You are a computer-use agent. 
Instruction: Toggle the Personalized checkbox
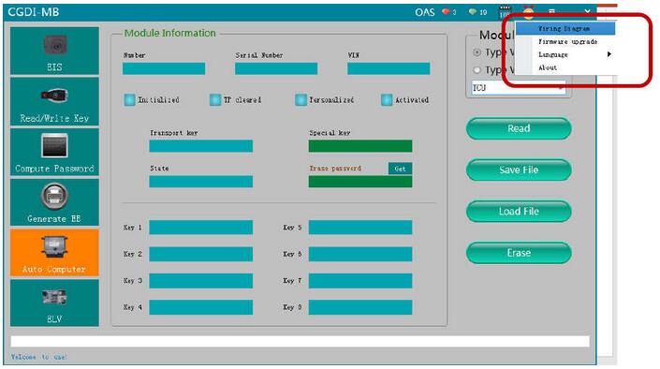coord(301,100)
